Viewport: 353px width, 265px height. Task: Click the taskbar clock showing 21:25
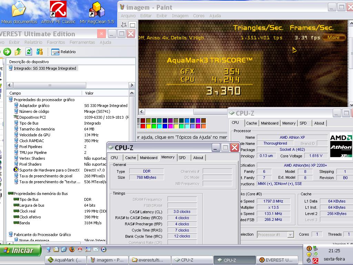[334, 251]
